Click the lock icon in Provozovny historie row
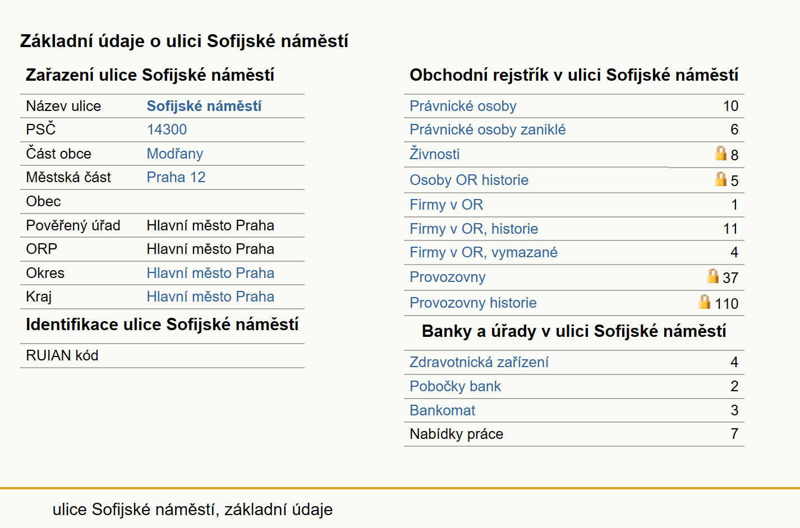This screenshot has height=528, width=800. (x=705, y=302)
